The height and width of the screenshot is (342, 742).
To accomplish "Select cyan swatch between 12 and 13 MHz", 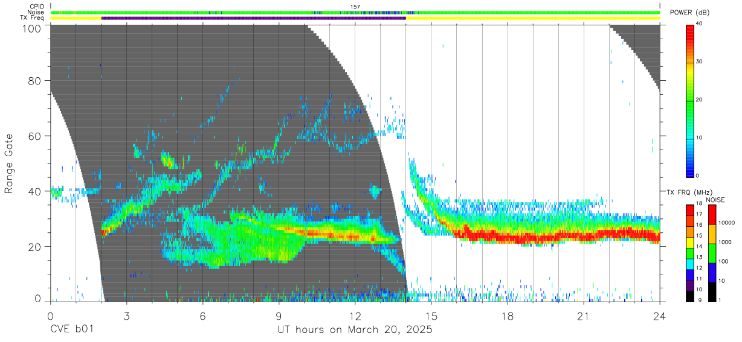I will point(691,264).
